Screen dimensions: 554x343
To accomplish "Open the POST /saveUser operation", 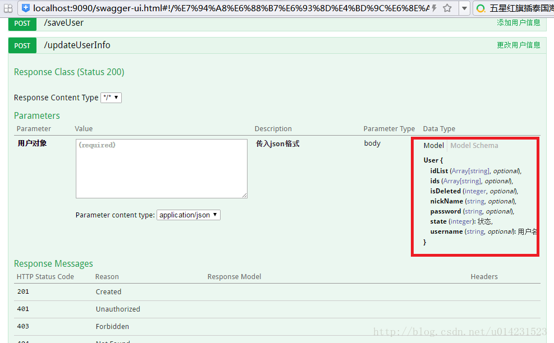I will 63,22.
